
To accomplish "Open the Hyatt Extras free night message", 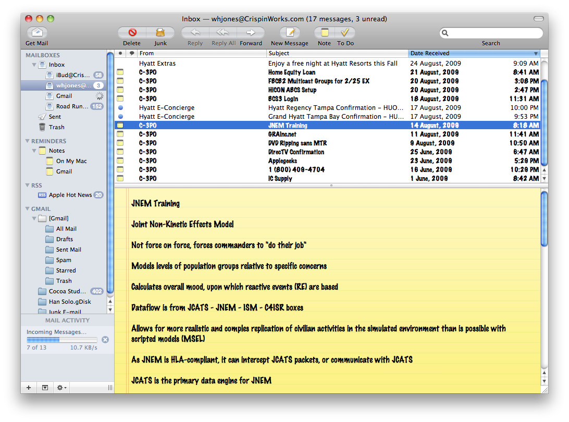I will tap(327, 64).
